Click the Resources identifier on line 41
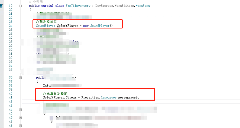 (x=109, y=97)
